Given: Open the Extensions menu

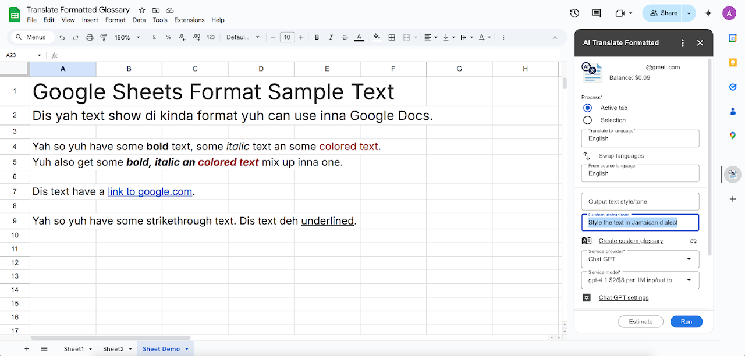Looking at the screenshot, I should 189,20.
